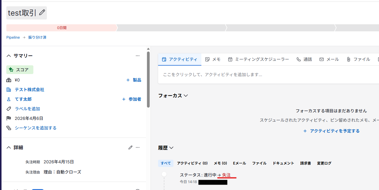Open the テスト株式会社 organization link
The image size is (379, 190).
[29, 90]
